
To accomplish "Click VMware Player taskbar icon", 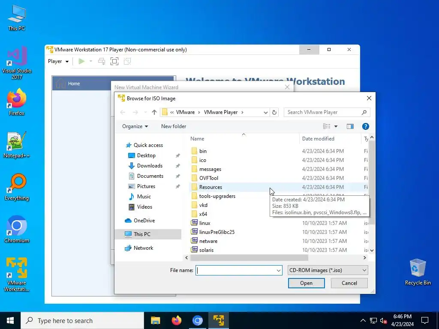I will [218, 320].
